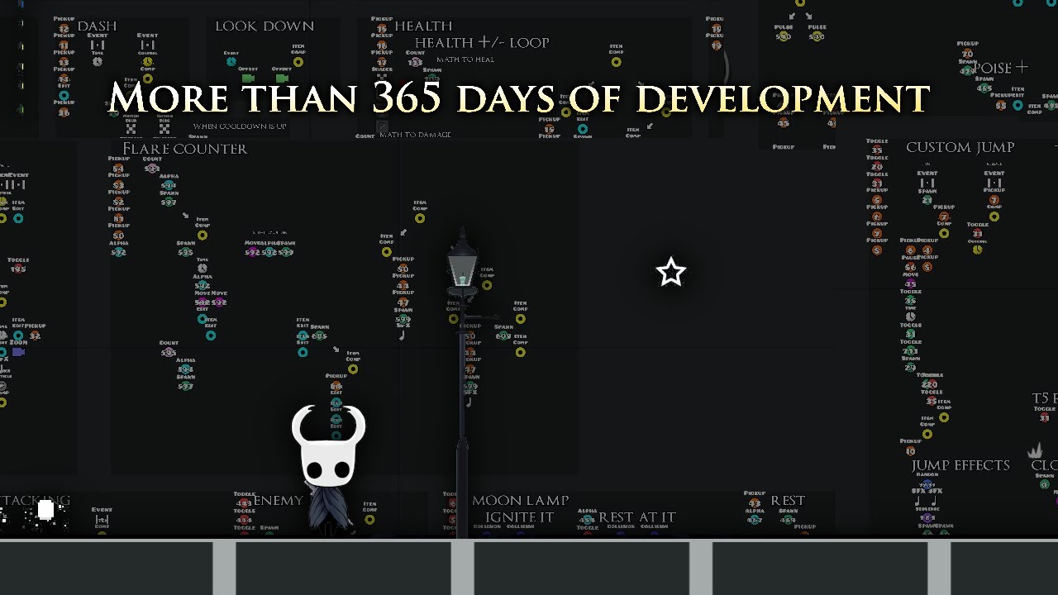Select the teal Event trigger under Look Down

click(231, 61)
